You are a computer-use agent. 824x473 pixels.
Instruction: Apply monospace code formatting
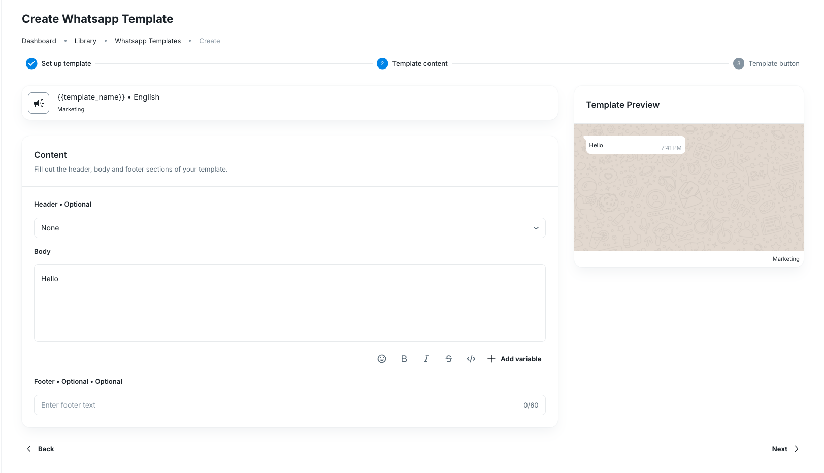pyautogui.click(x=471, y=359)
